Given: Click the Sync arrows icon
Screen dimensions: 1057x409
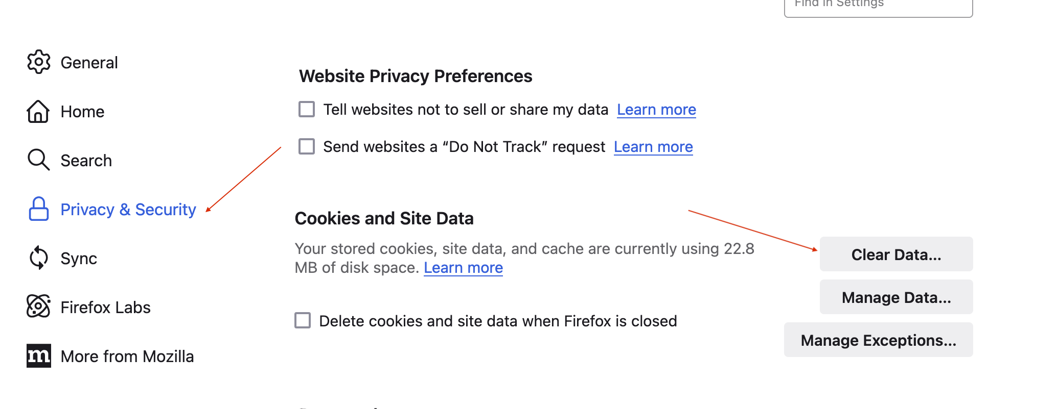Looking at the screenshot, I should tap(39, 258).
